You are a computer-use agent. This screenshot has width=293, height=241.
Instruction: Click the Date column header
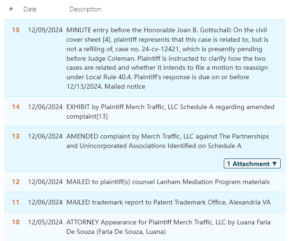(x=29, y=9)
